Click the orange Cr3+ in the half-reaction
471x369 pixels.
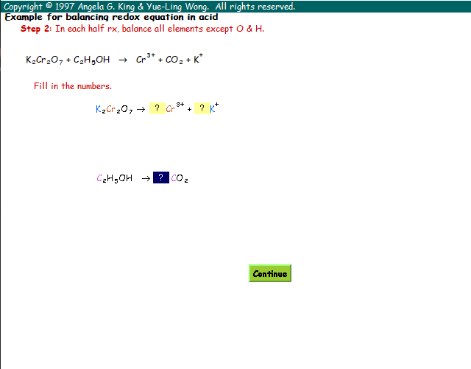[x=175, y=108]
